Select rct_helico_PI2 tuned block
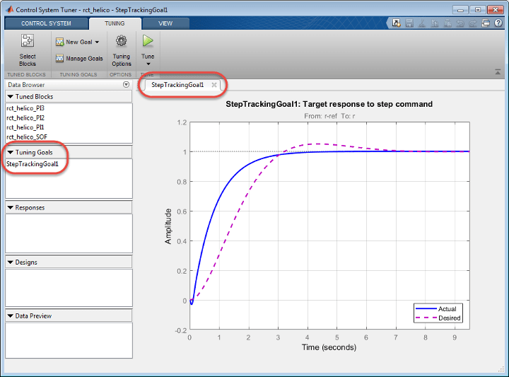Viewport: 509px width, 377px height. [x=25, y=118]
